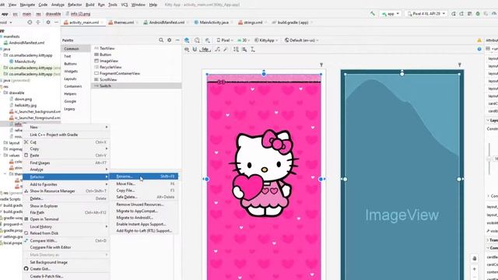498x280 pixels.
Task: Select Move File in Refactor submenu
Action: click(x=143, y=184)
